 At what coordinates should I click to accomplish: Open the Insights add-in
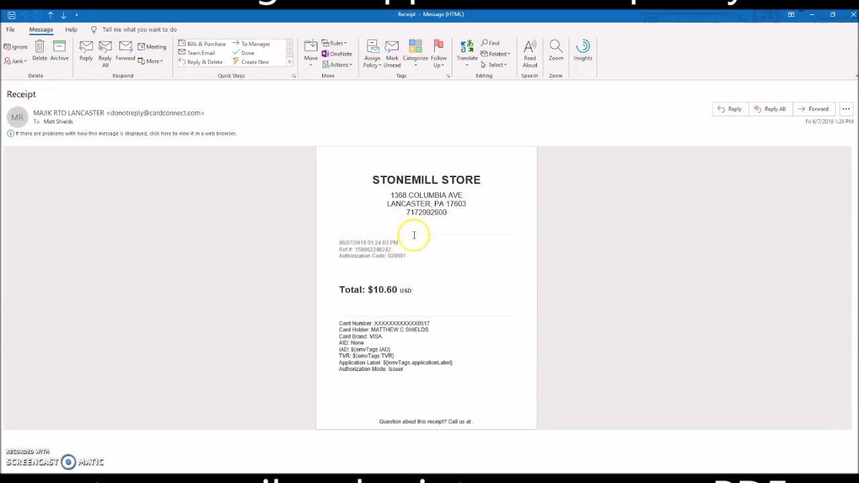[583, 51]
